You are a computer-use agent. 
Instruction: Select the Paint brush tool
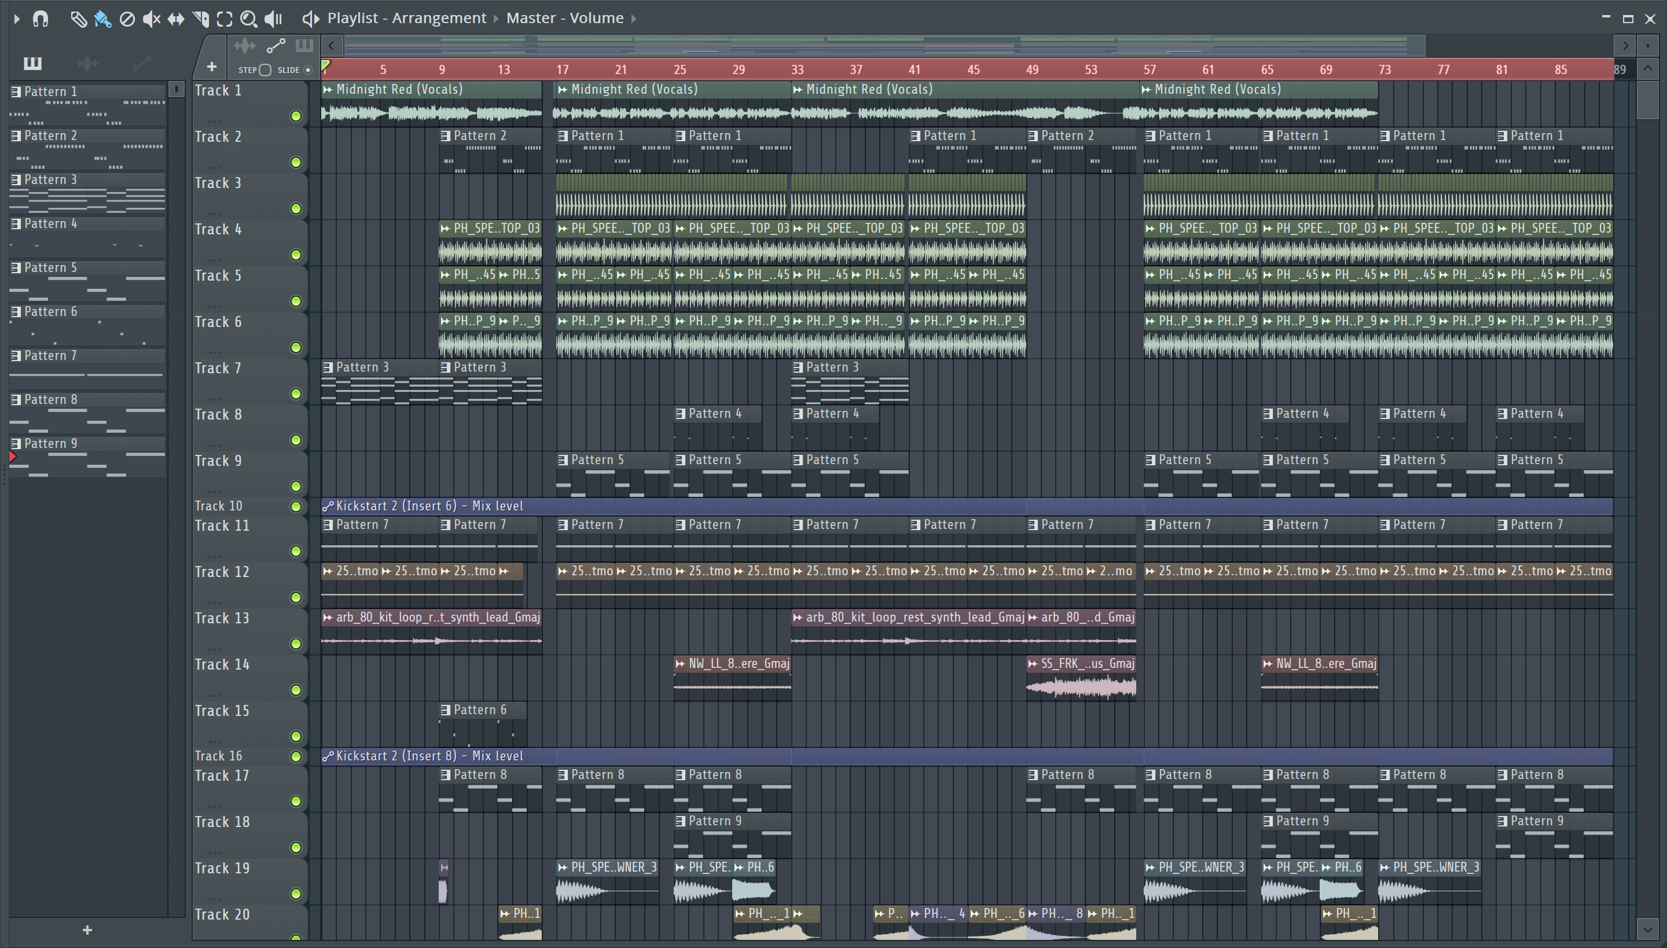pos(103,19)
